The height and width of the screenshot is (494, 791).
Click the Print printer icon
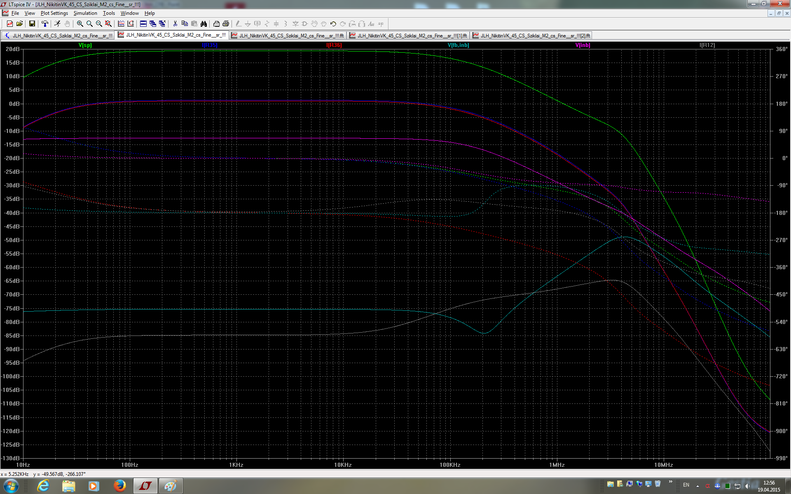click(226, 24)
